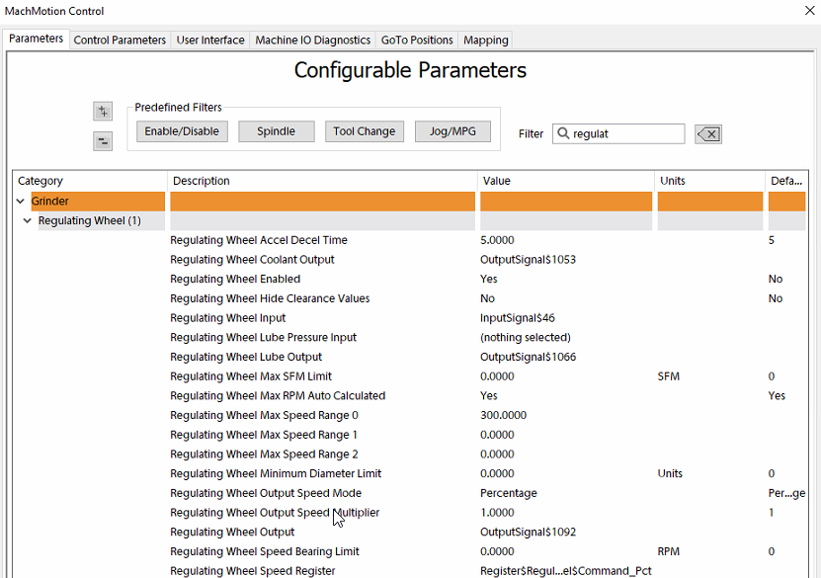The height and width of the screenshot is (578, 821).
Task: Toggle the Regulating Wheel Enabled value
Action: 563,280
